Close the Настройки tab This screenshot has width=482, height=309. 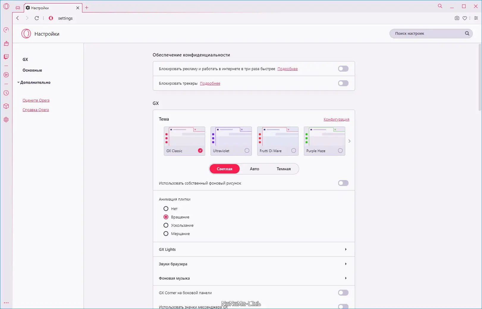pyautogui.click(x=78, y=8)
